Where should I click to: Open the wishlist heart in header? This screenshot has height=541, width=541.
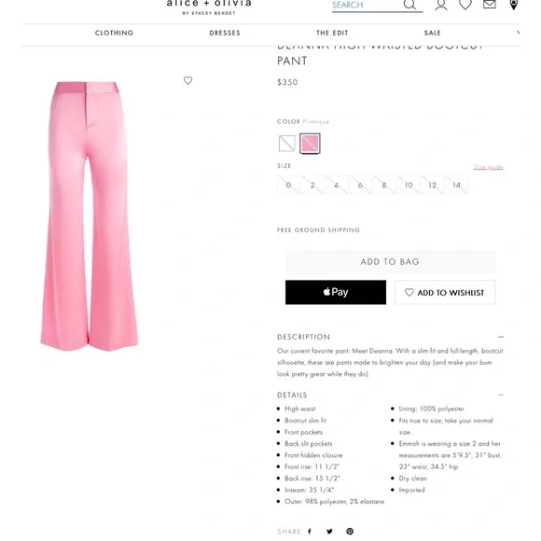coord(465,5)
